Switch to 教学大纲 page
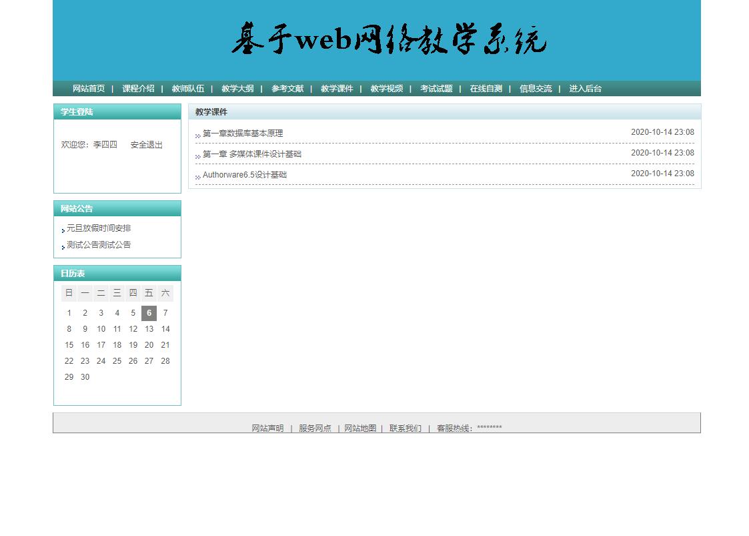 pos(238,87)
